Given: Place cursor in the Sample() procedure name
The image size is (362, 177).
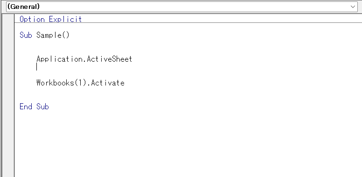Looking at the screenshot, I should (53, 35).
